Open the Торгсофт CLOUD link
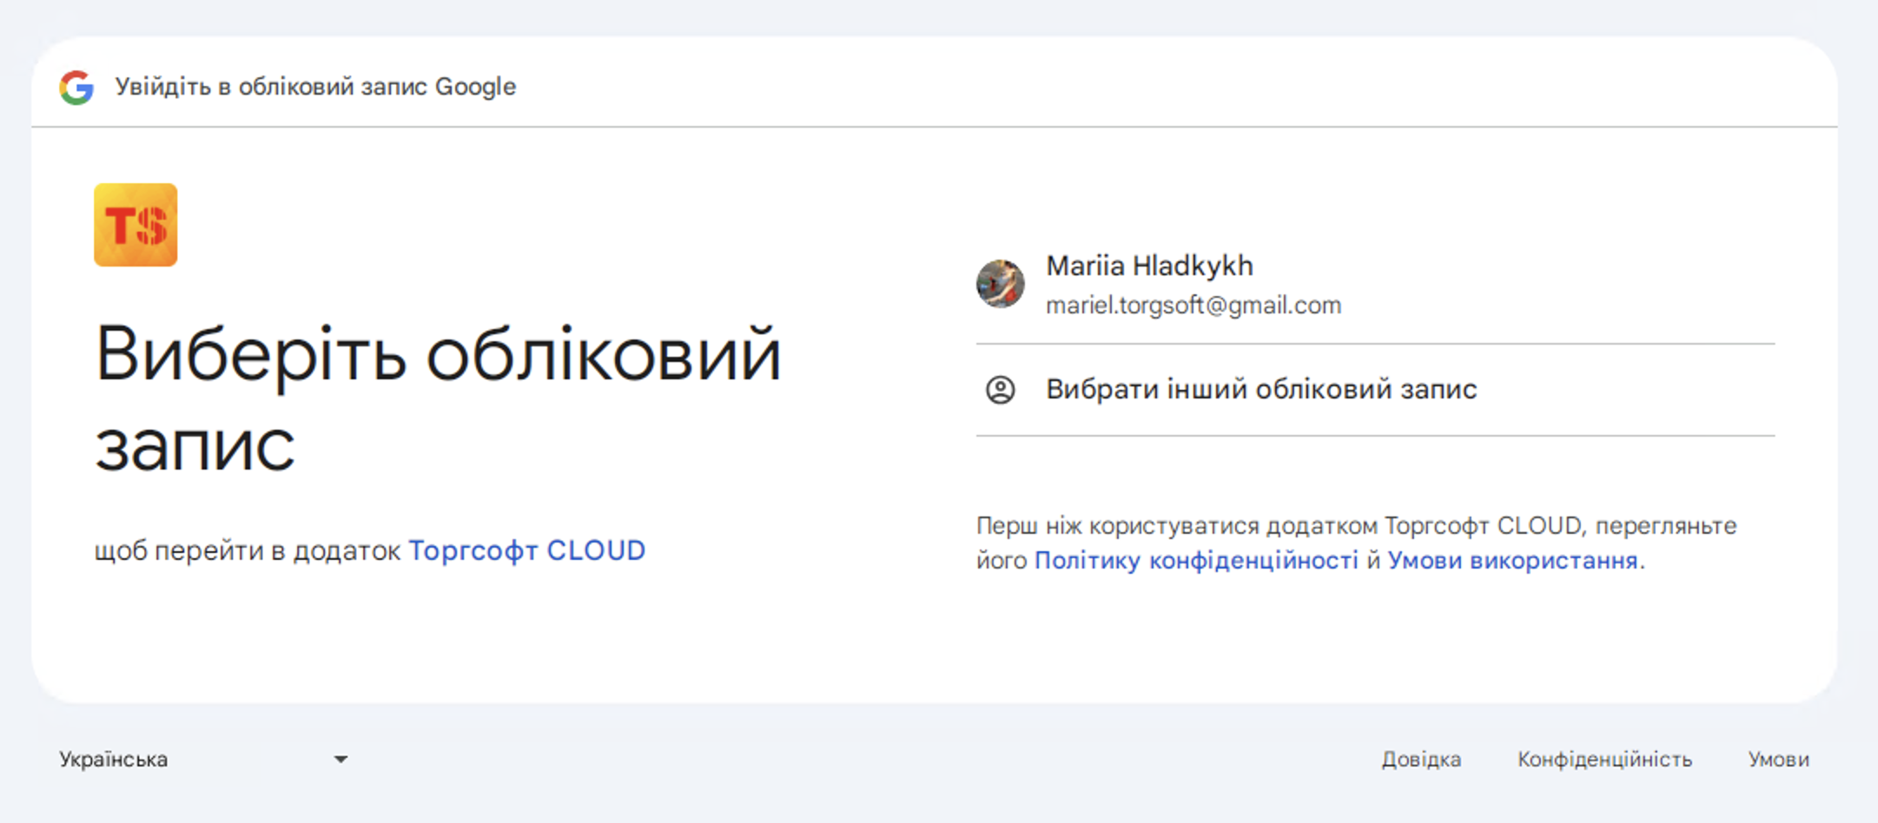This screenshot has height=823, width=1878. (x=526, y=550)
